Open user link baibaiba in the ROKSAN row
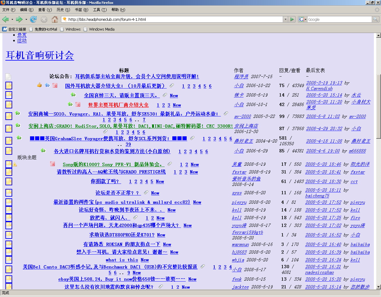Screen dimensions: 381x297 click(x=360, y=244)
